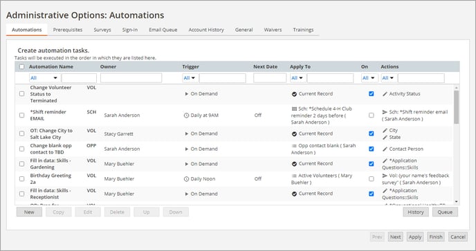Click the pencil icon next to State
The width and height of the screenshot is (476, 251).
pyautogui.click(x=385, y=138)
